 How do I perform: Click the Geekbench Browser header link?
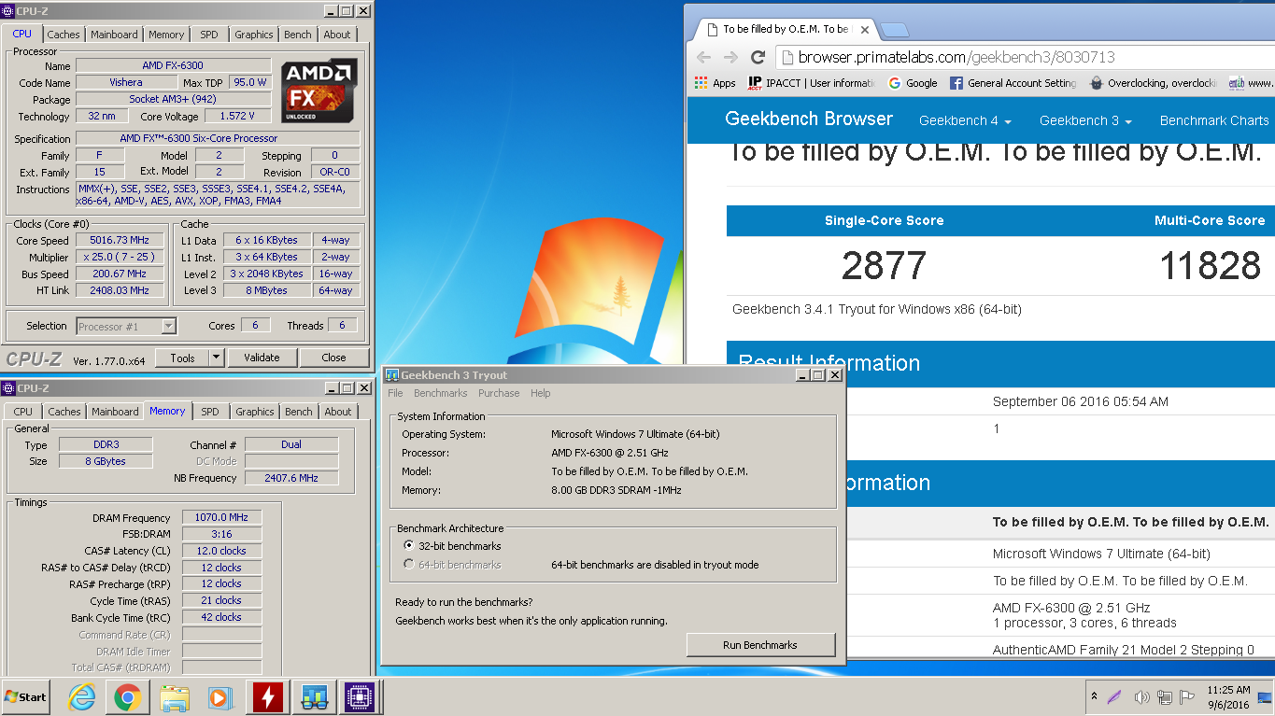[x=809, y=119]
